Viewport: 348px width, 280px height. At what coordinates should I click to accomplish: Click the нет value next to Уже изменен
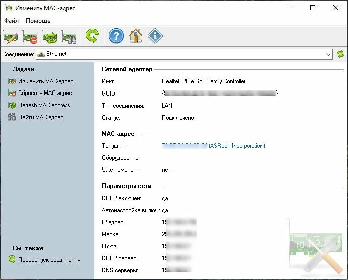(x=166, y=170)
